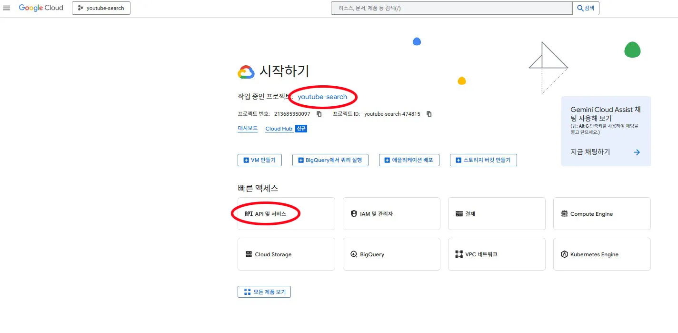Click the 결제 billing card icon
678x333 pixels.
tap(459, 213)
